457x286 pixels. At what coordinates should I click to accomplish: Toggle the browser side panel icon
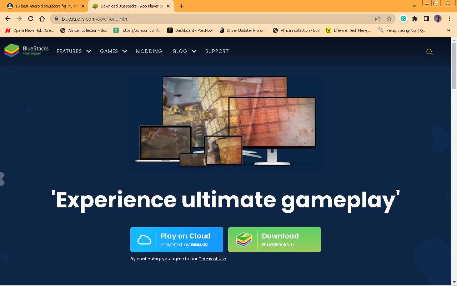point(426,19)
